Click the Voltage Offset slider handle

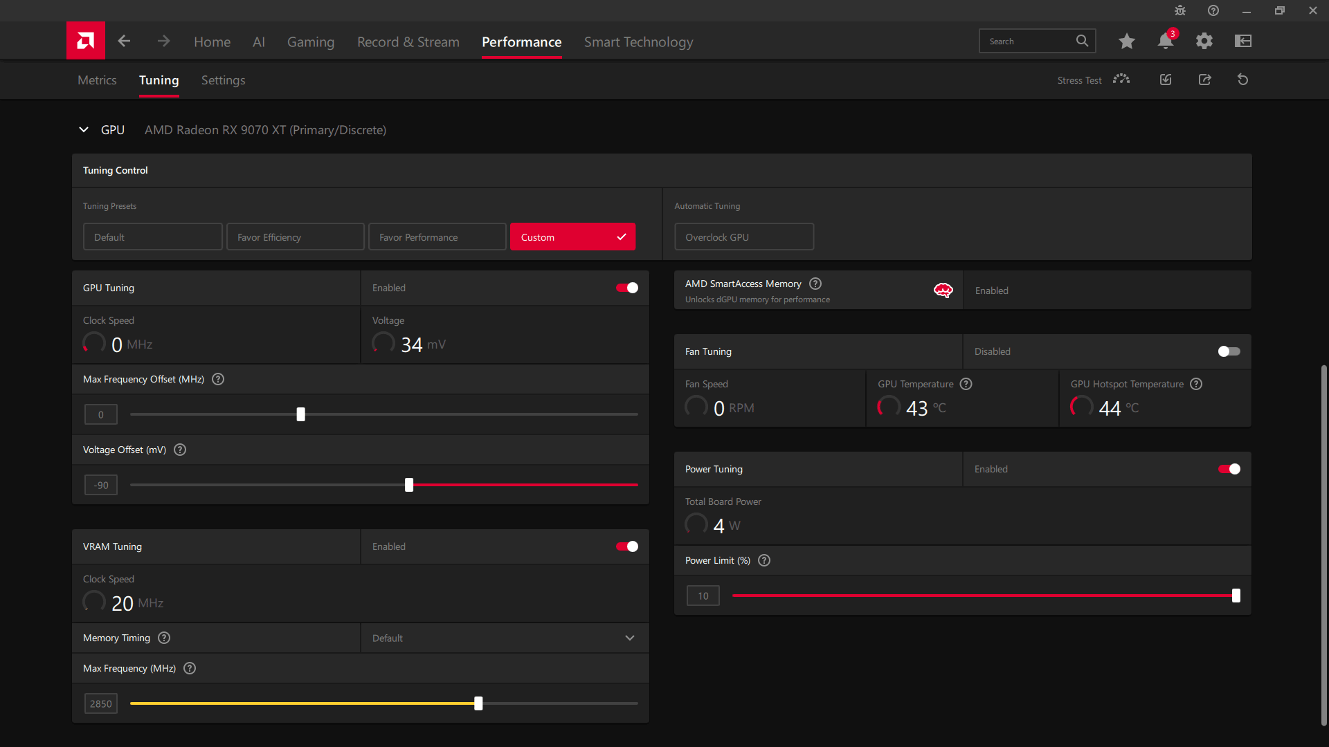[x=409, y=485]
